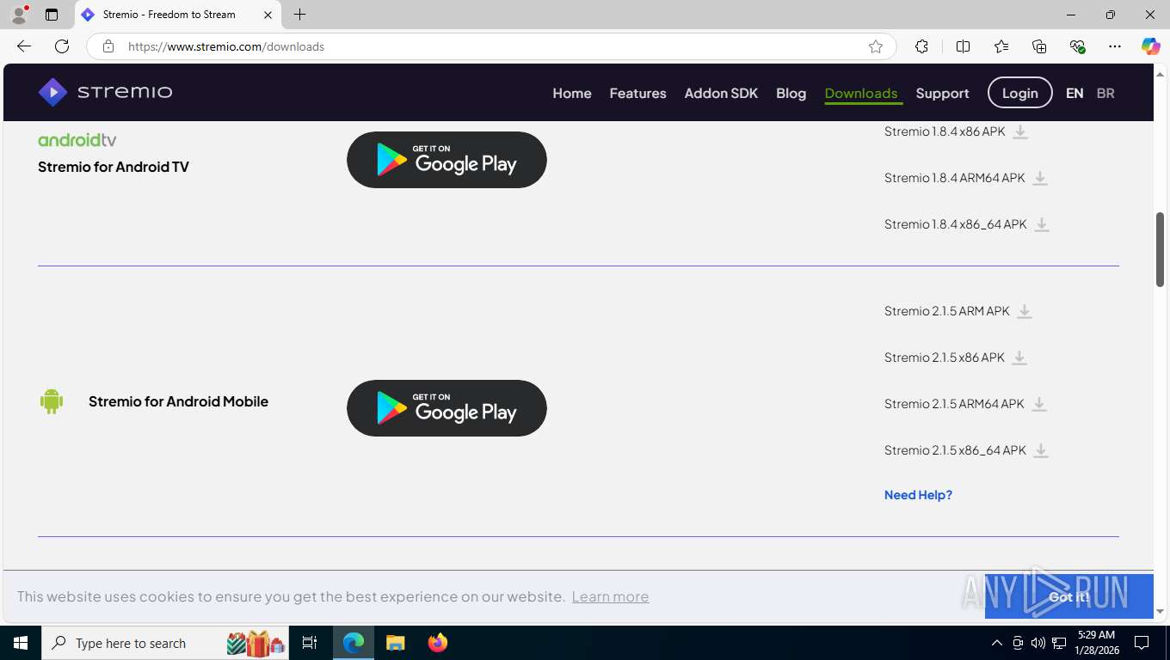Screen dimensions: 1170x660
Task: Click Stremio for Android Mobile heading
Action: point(178,401)
